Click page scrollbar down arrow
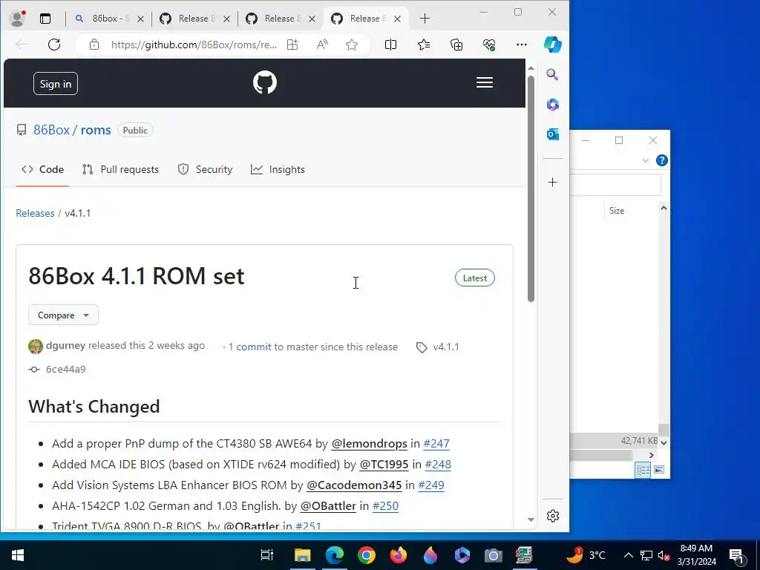 531,520
